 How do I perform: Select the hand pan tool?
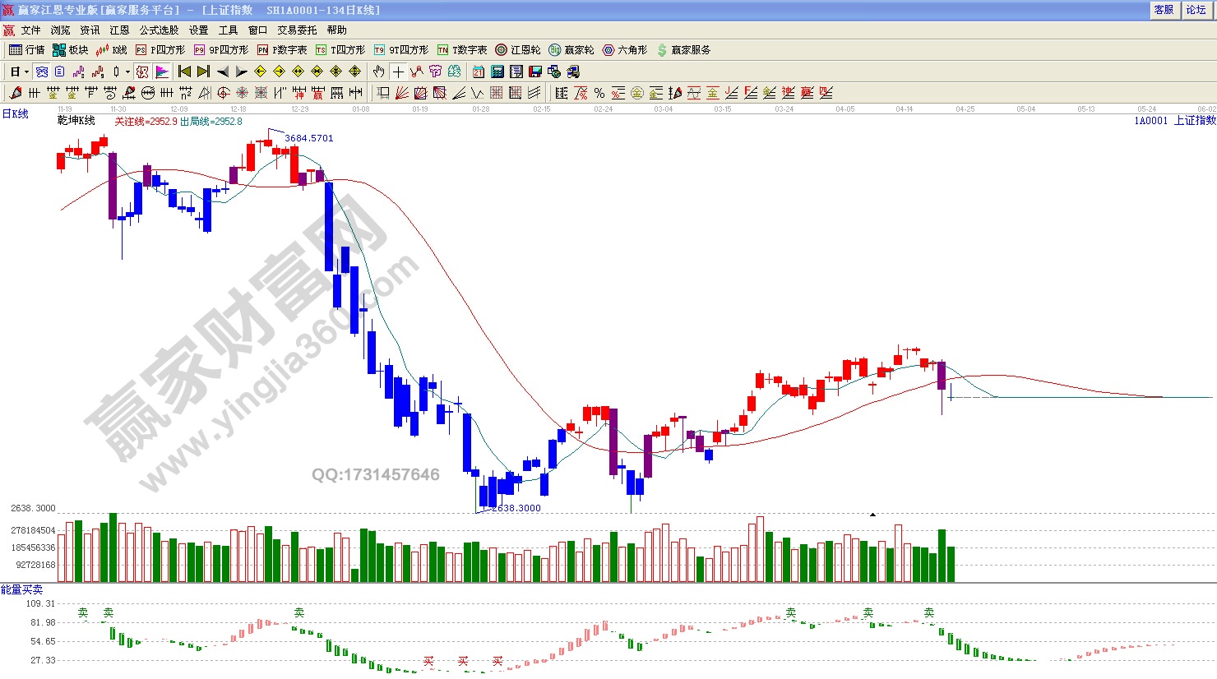[x=378, y=72]
